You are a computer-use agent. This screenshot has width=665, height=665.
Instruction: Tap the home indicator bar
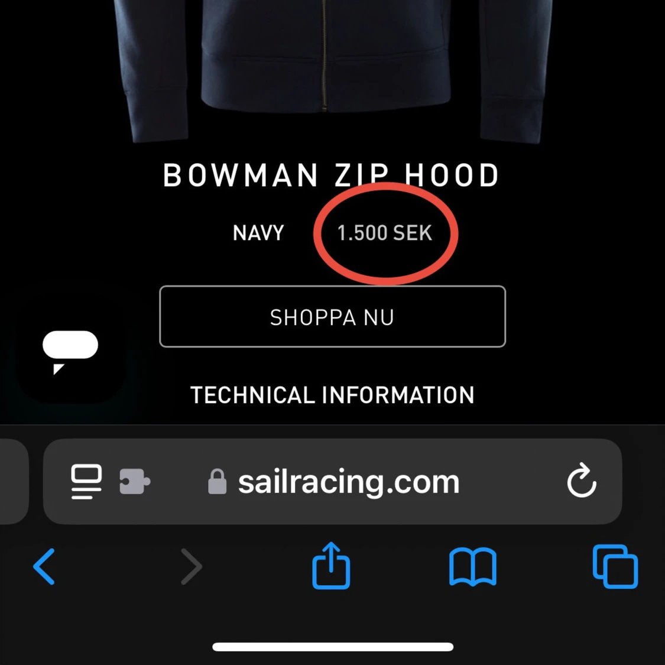pos(333,647)
